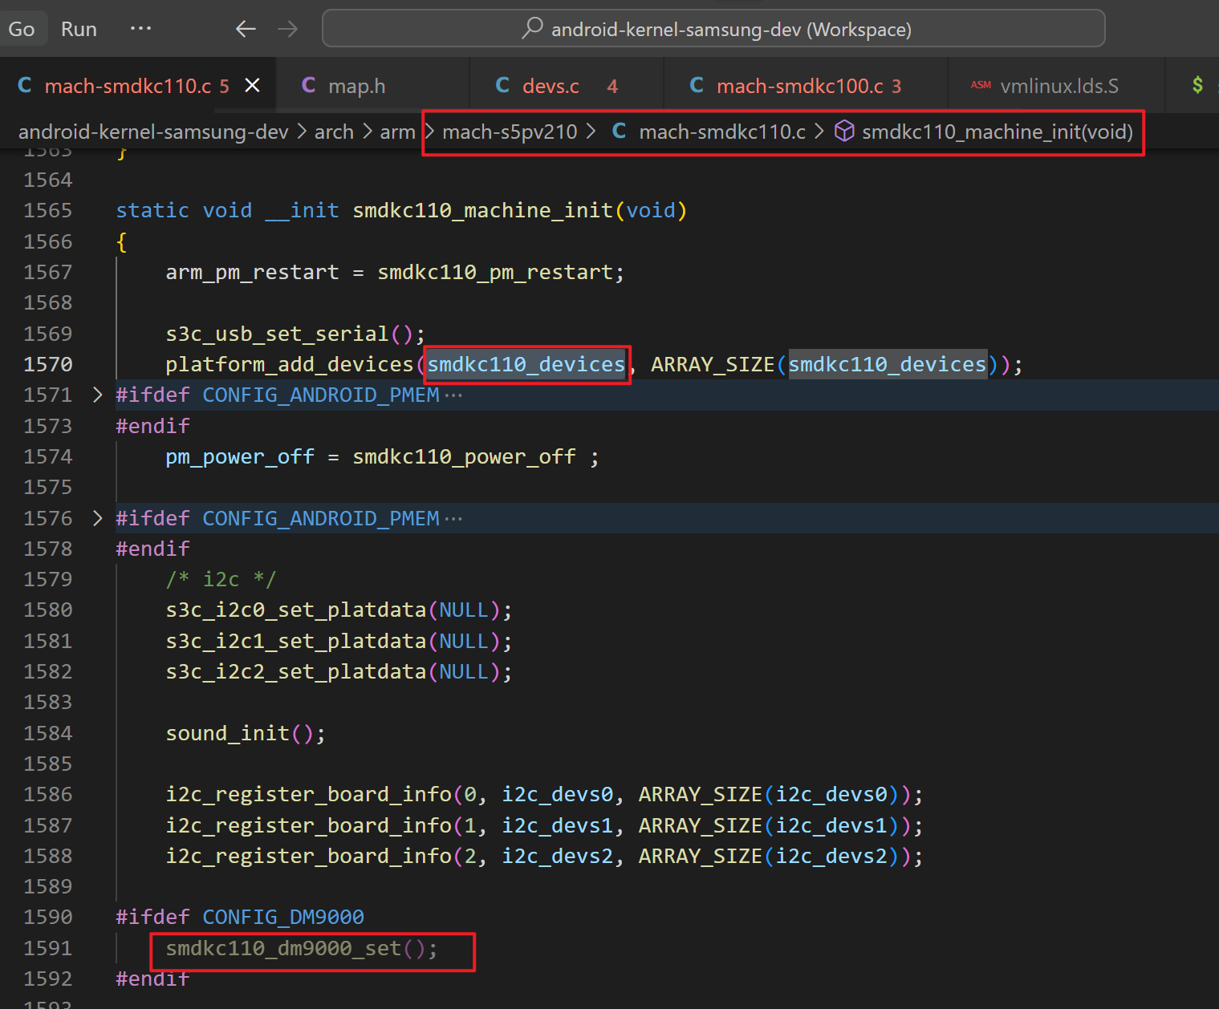Click i2c_devs2 on line 1588
Image resolution: width=1219 pixels, height=1009 pixels.
(557, 856)
